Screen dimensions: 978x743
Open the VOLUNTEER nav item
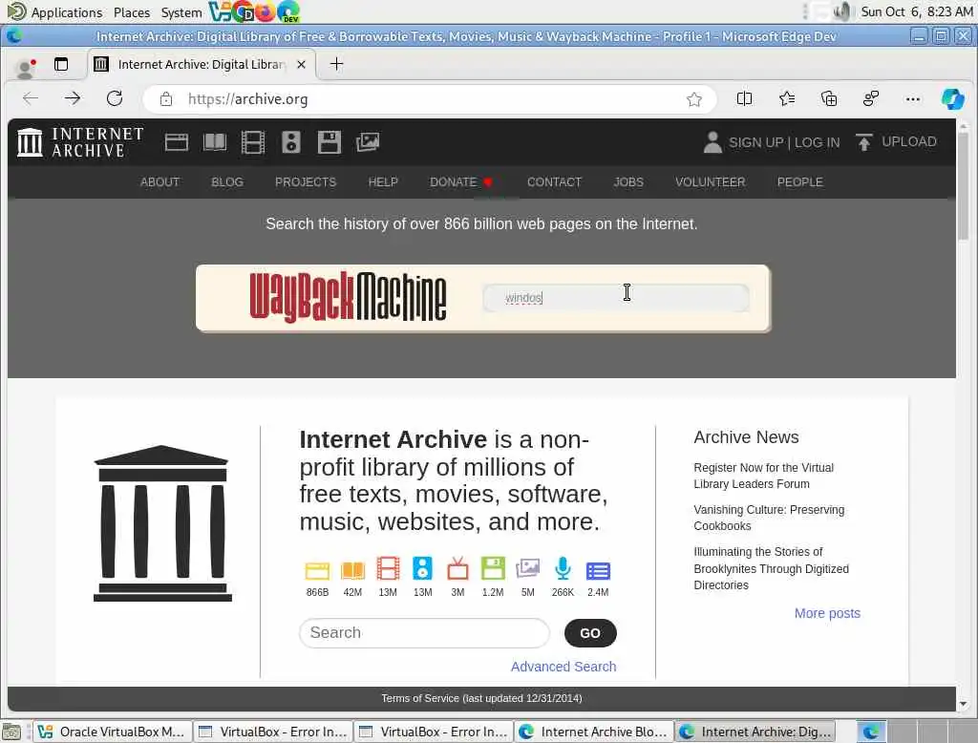click(x=710, y=182)
